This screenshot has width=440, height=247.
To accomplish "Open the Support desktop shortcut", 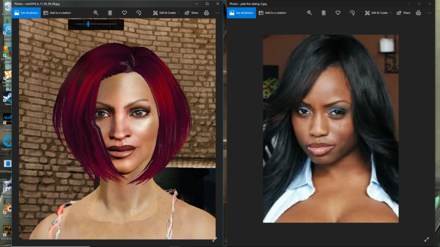I will 7,143.
